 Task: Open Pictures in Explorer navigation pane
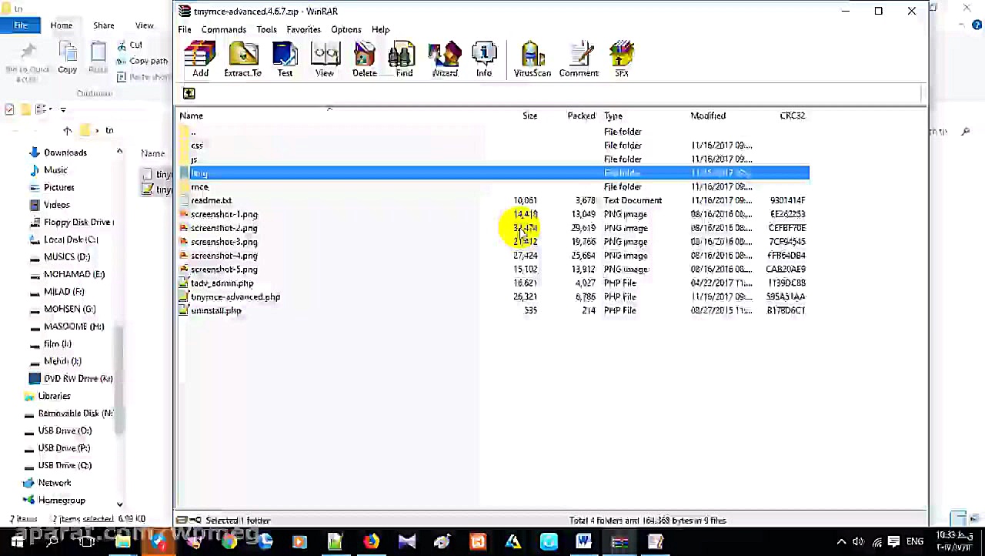click(52, 188)
